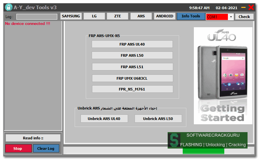The image size is (259, 160).
Task: Minimize the A-Y_dev Tools window
Action: click(x=243, y=8)
